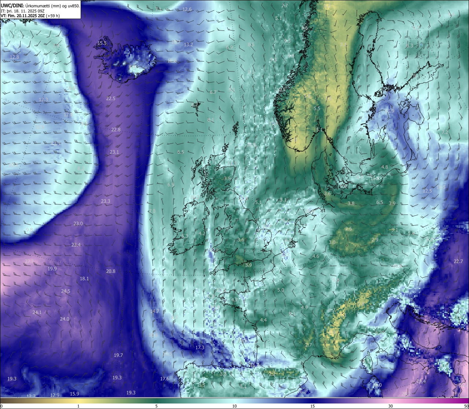469x409 pixels.
Task: Click the 6.7 value in the Norwegian Sea
Action: (213, 92)
